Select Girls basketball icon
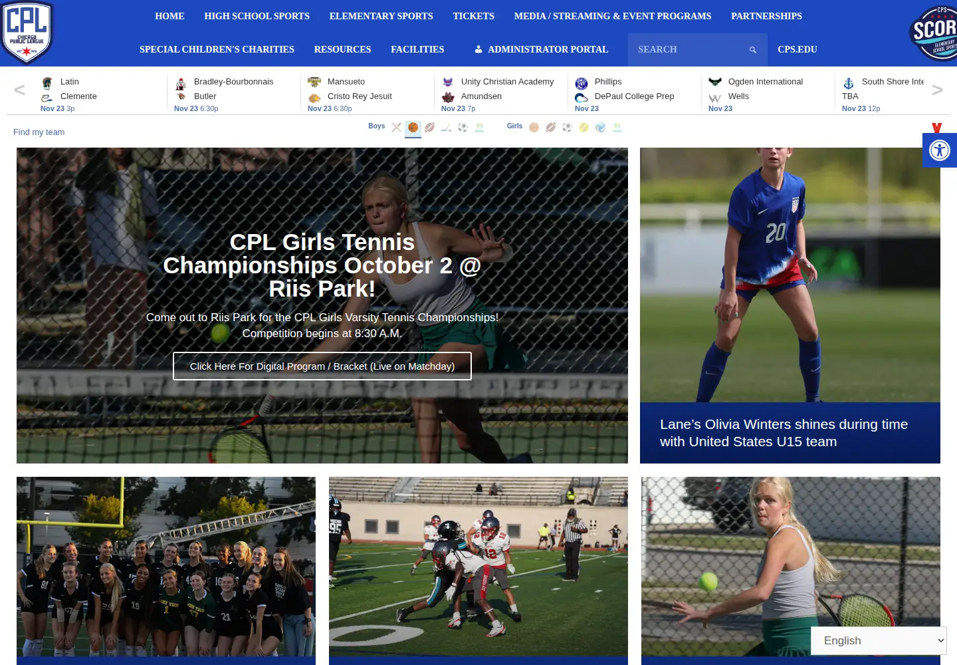957x665 pixels. click(x=534, y=127)
